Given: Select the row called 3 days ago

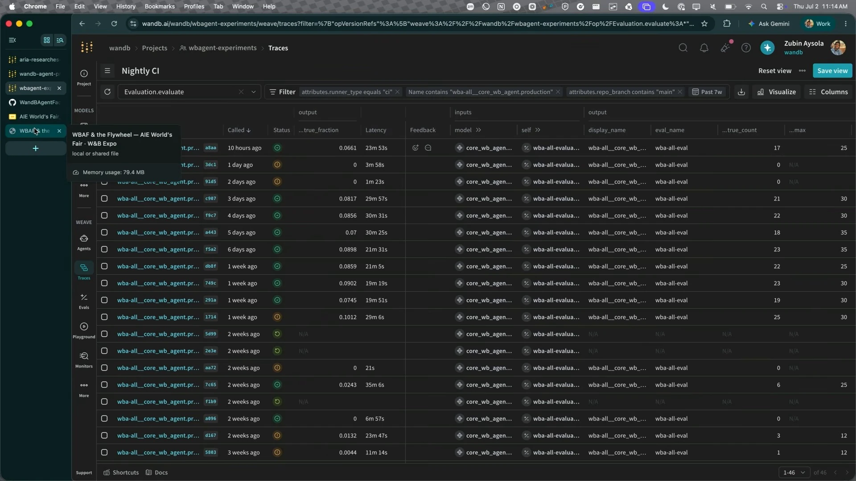Looking at the screenshot, I should pyautogui.click(x=104, y=199).
